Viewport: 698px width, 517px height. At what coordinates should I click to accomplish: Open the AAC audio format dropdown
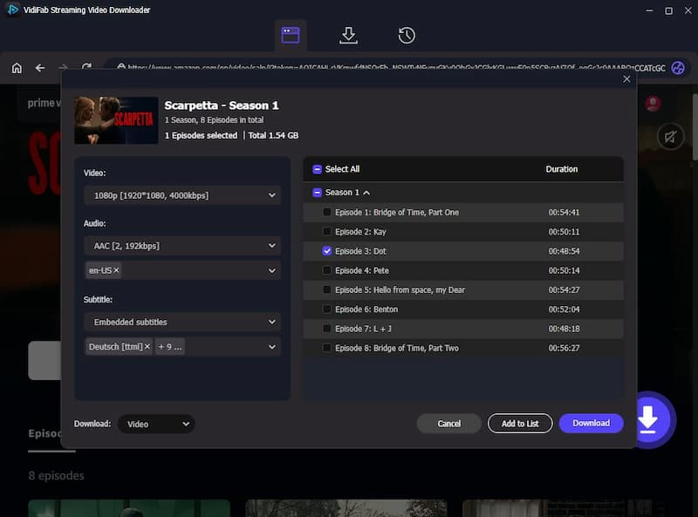181,245
